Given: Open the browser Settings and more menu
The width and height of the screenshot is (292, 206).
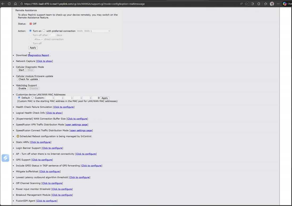Looking at the screenshot, I should 278,4.
